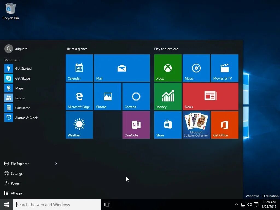Click the Windows Start button

coord(7,205)
